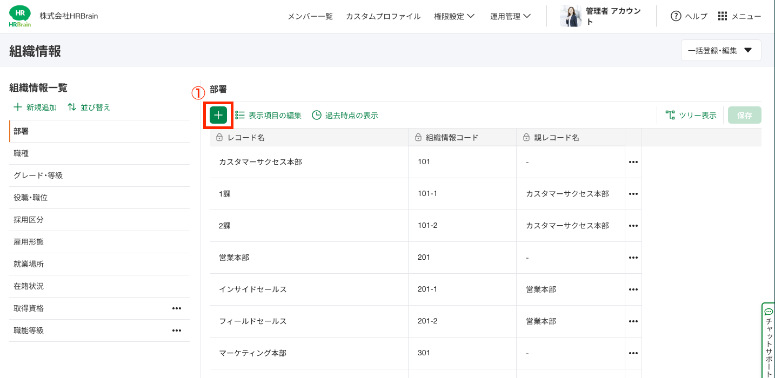The image size is (775, 378).
Task: Click the HRBrain logo
Action: (20, 16)
